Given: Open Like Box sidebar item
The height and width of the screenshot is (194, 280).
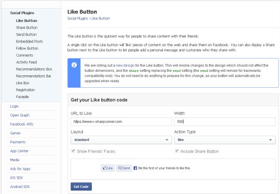Looking at the screenshot, I should (x=23, y=83).
